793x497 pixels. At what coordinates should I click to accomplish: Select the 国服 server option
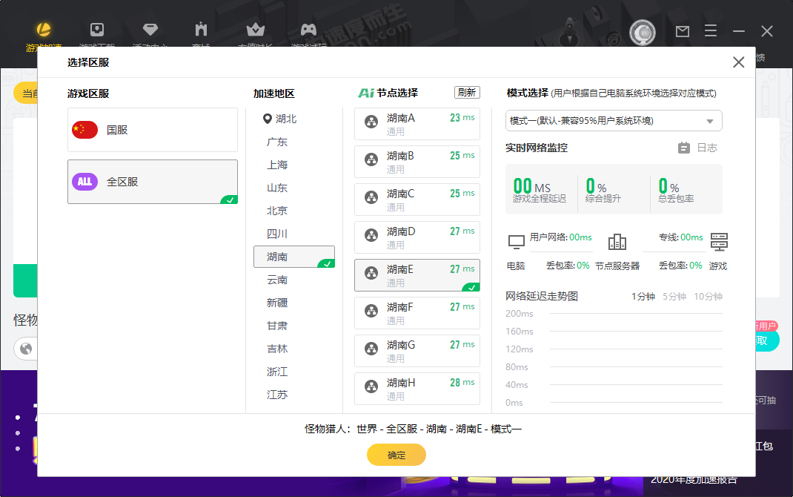[153, 130]
